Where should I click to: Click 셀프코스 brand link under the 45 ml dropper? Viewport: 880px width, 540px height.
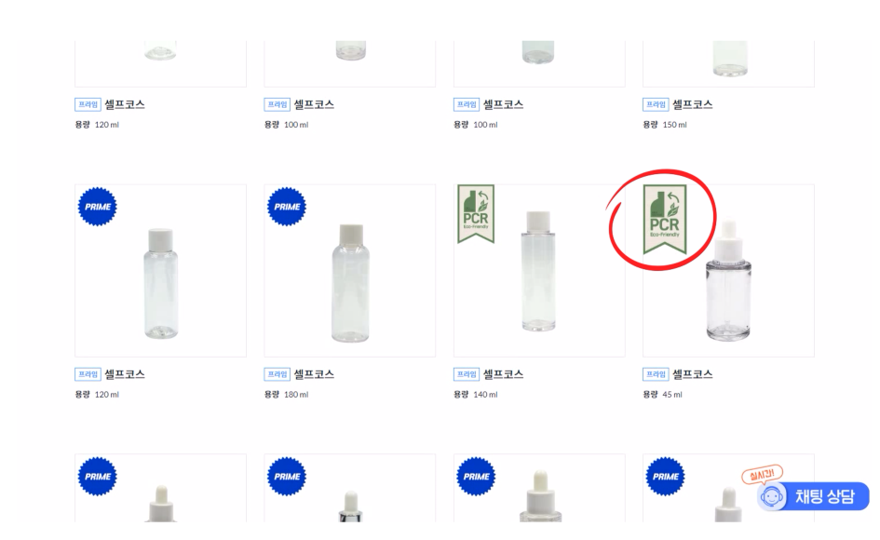[x=693, y=374]
